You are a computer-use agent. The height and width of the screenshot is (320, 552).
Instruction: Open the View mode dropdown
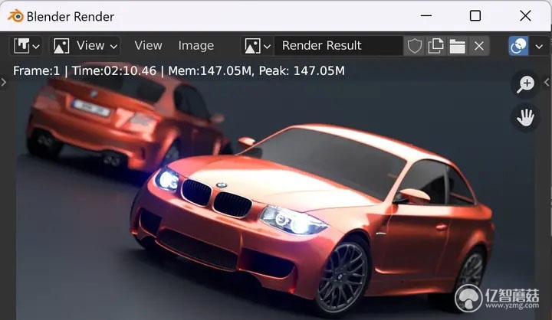(85, 46)
